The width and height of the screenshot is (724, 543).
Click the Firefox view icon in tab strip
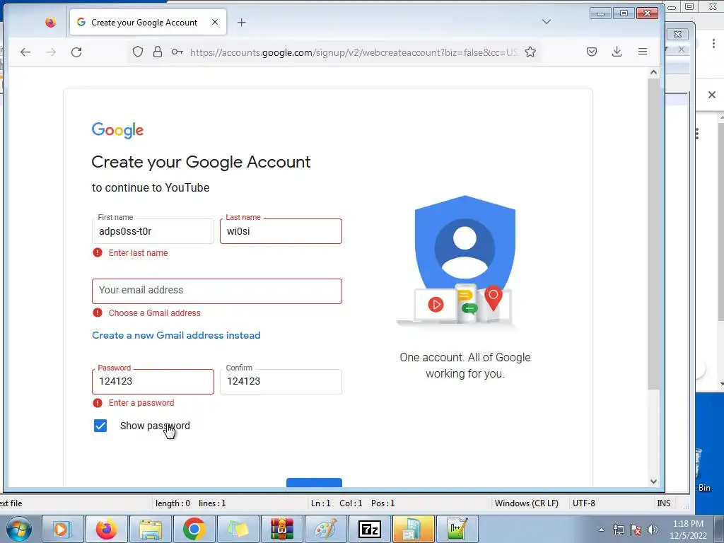click(51, 22)
